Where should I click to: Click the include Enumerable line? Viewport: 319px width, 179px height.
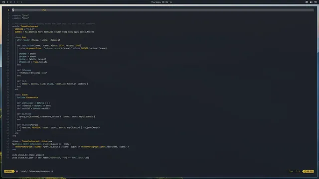point(27,97)
